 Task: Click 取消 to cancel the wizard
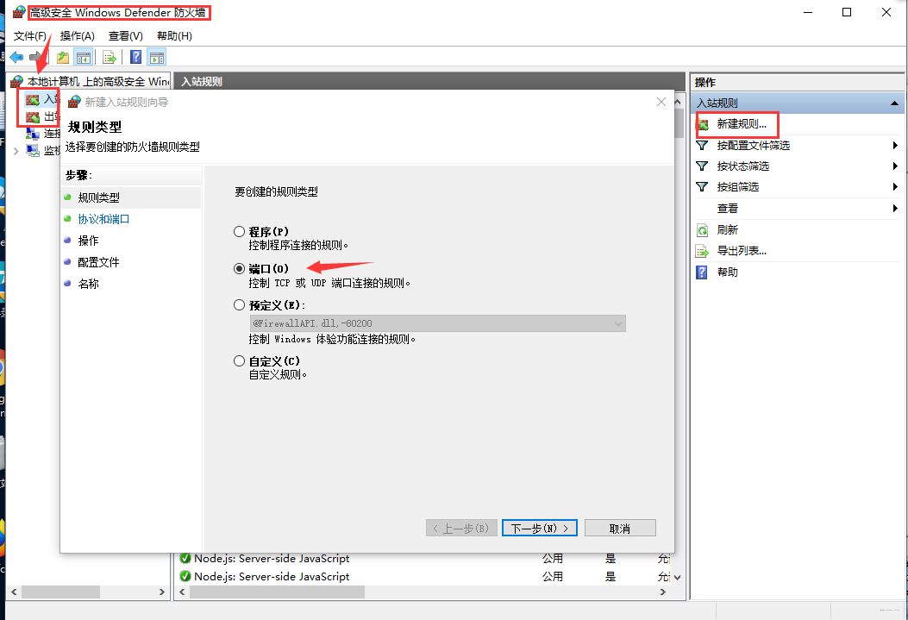(620, 528)
